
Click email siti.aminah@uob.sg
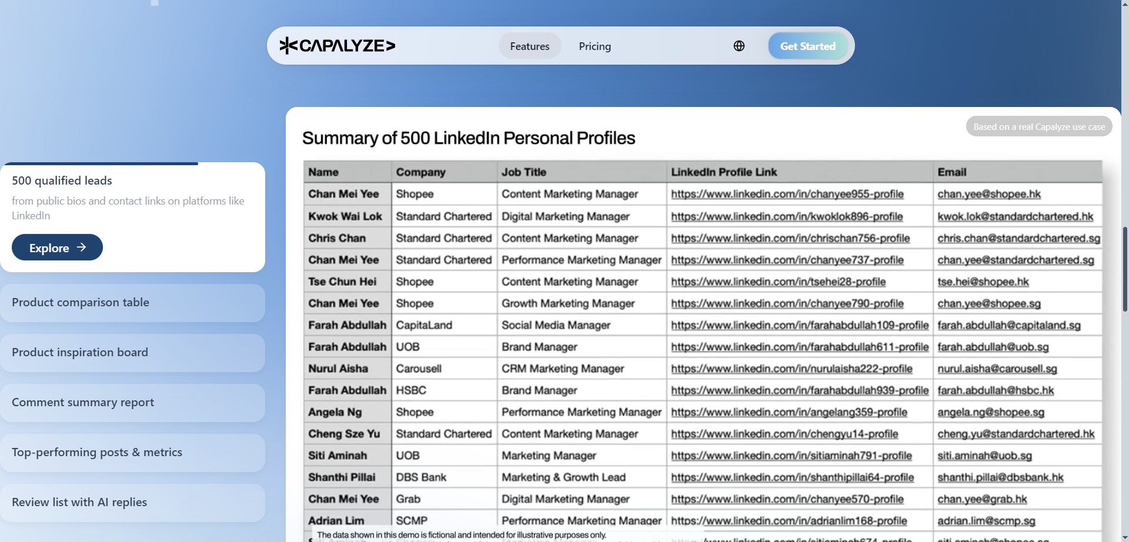[x=985, y=456]
